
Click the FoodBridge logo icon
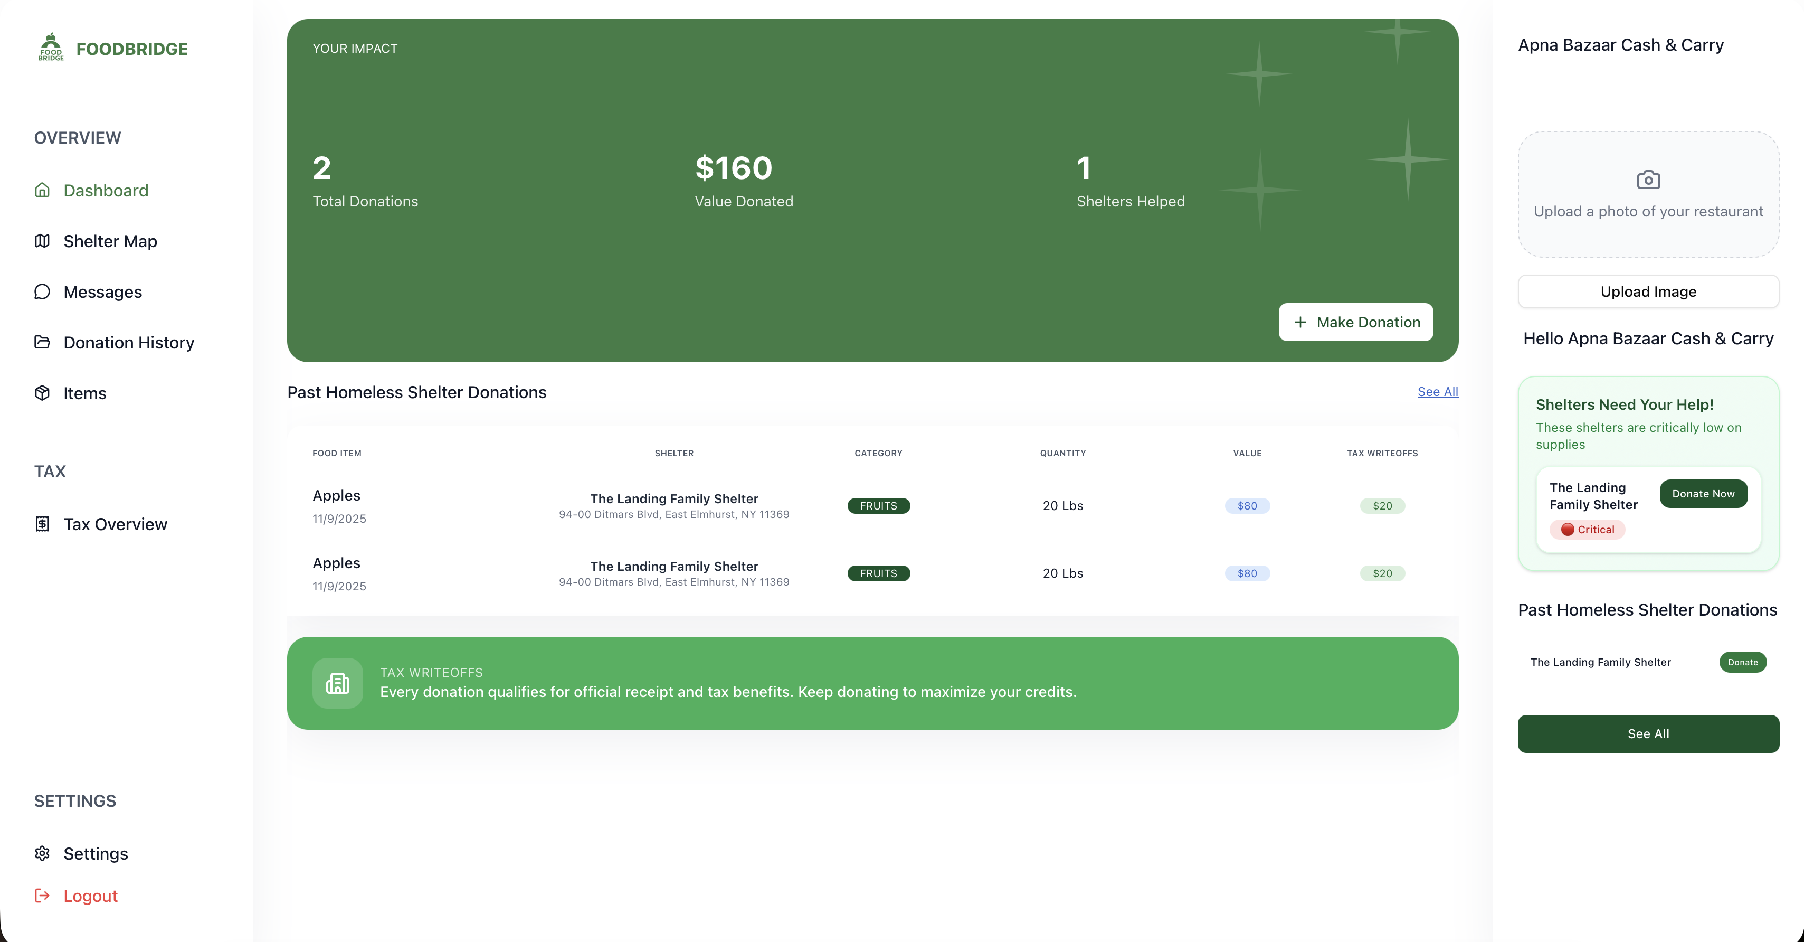(51, 47)
